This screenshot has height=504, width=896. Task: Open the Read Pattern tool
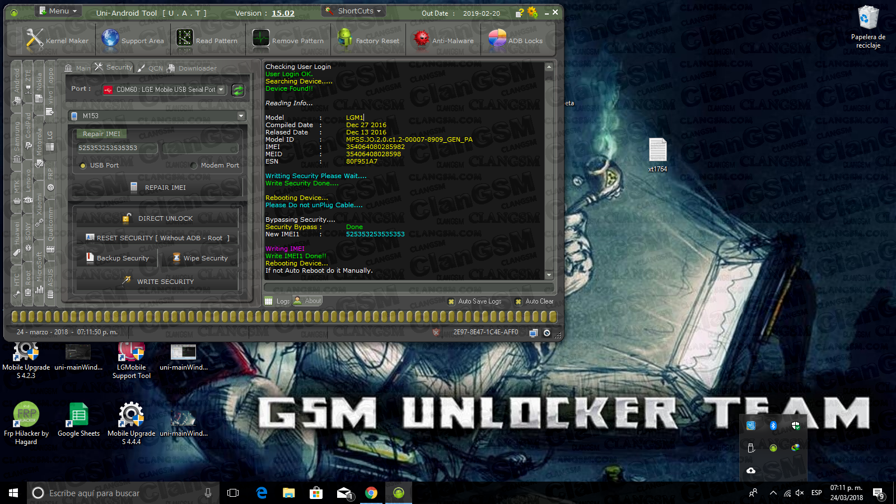click(x=207, y=40)
